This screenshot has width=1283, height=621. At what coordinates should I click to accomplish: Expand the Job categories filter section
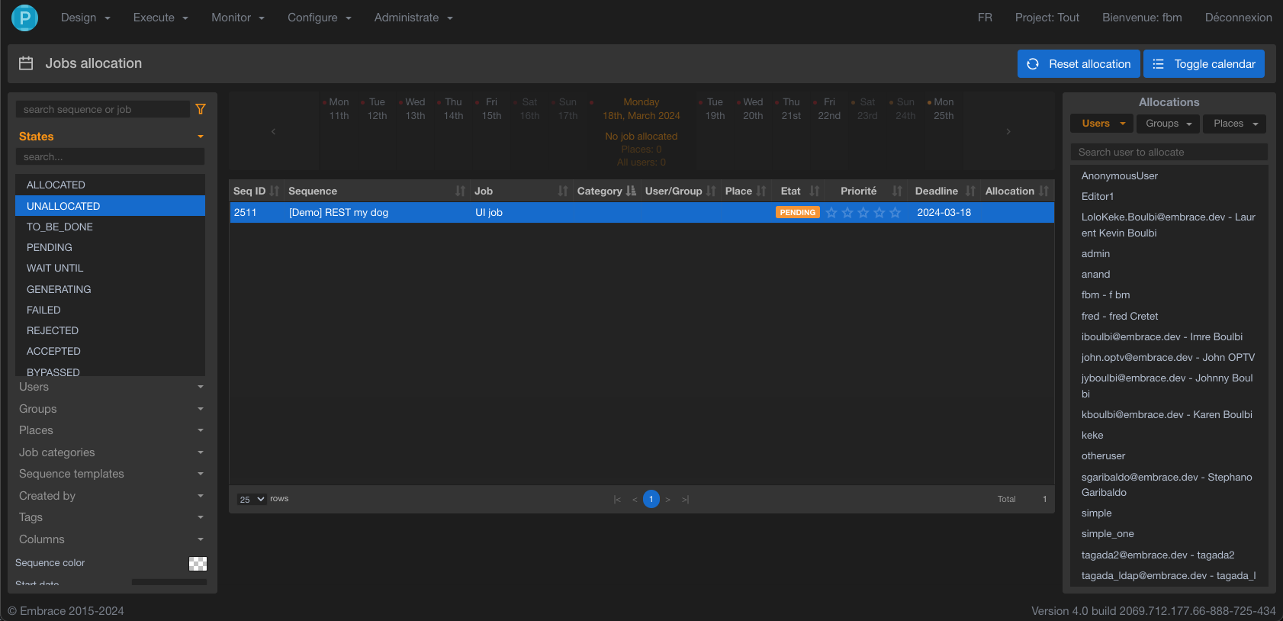(x=111, y=452)
